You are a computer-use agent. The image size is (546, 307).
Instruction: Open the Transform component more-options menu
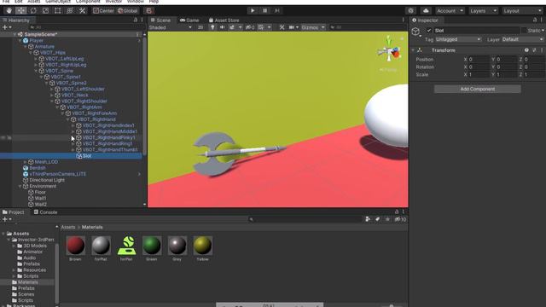coord(542,50)
